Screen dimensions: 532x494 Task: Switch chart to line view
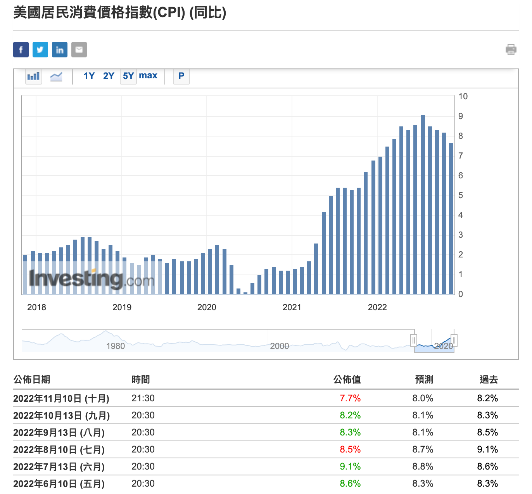click(x=56, y=76)
